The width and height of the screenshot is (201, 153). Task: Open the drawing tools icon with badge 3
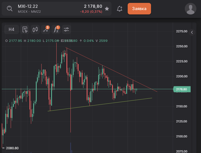pos(46,29)
